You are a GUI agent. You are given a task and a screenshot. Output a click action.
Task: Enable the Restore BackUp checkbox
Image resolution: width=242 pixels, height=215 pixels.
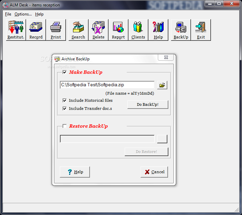pyautogui.click(x=65, y=126)
